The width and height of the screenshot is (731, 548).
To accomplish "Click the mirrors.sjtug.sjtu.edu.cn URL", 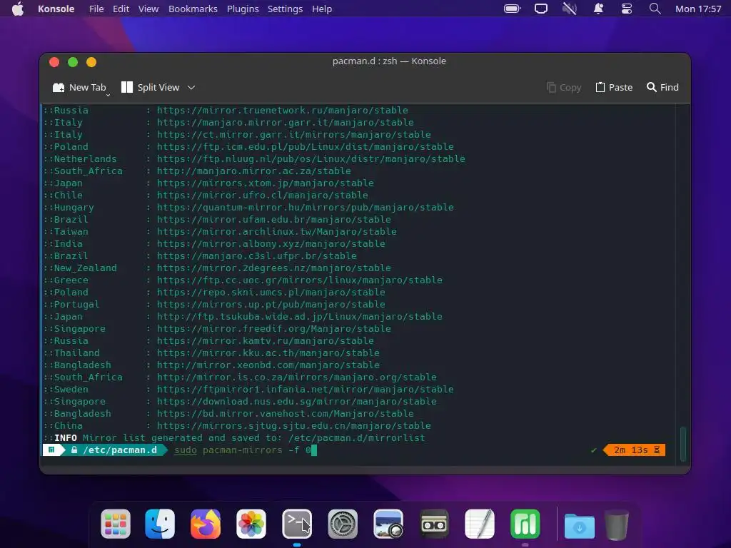I will (293, 425).
